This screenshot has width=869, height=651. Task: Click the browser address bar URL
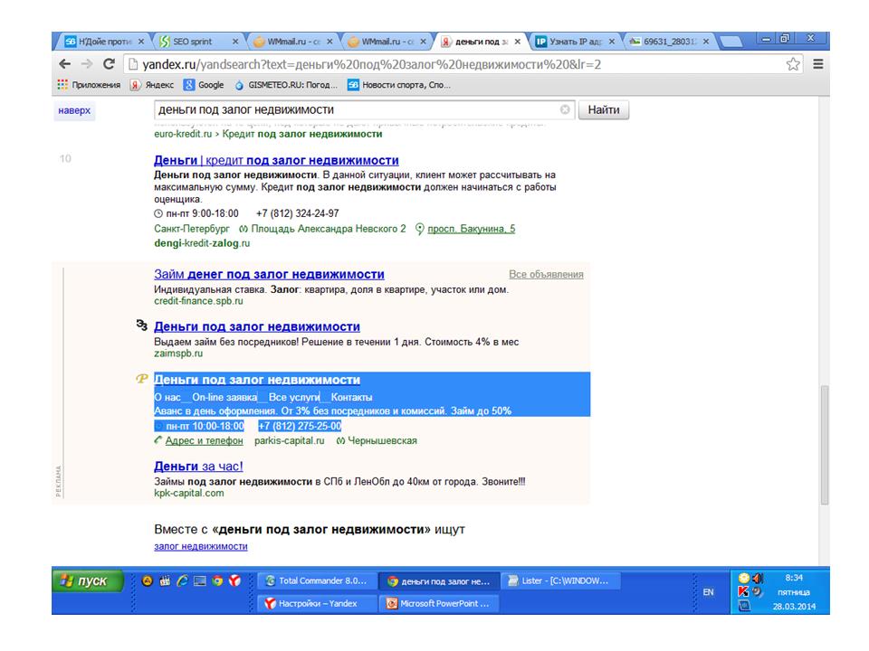click(x=371, y=64)
